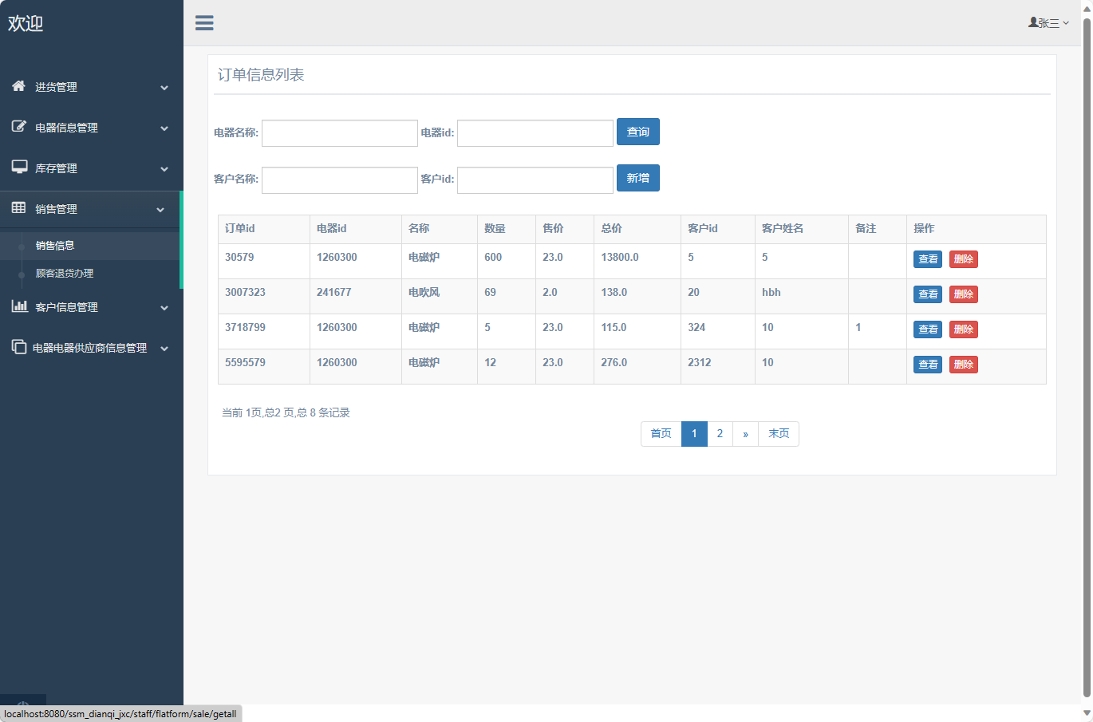Focus the 电器名称 input field
Screen dimensions: 1093x722
(x=339, y=133)
